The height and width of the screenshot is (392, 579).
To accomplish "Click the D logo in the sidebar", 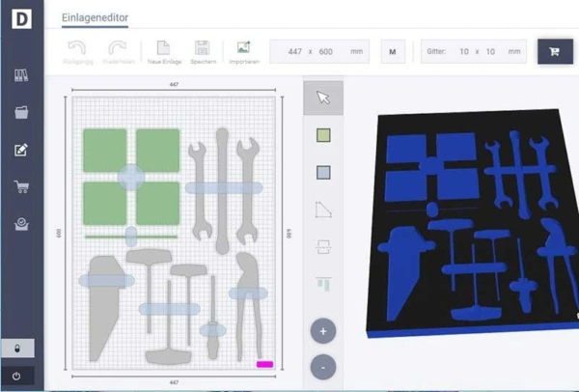I will pyautogui.click(x=21, y=18).
